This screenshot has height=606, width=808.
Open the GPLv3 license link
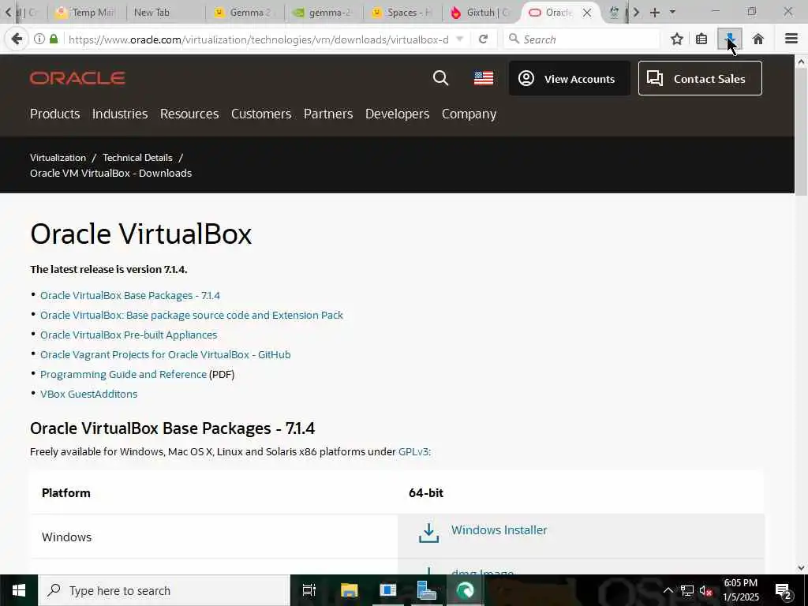tap(413, 451)
